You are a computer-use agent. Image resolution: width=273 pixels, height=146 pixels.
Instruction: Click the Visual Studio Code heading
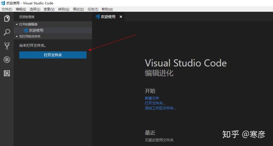coord(186,63)
